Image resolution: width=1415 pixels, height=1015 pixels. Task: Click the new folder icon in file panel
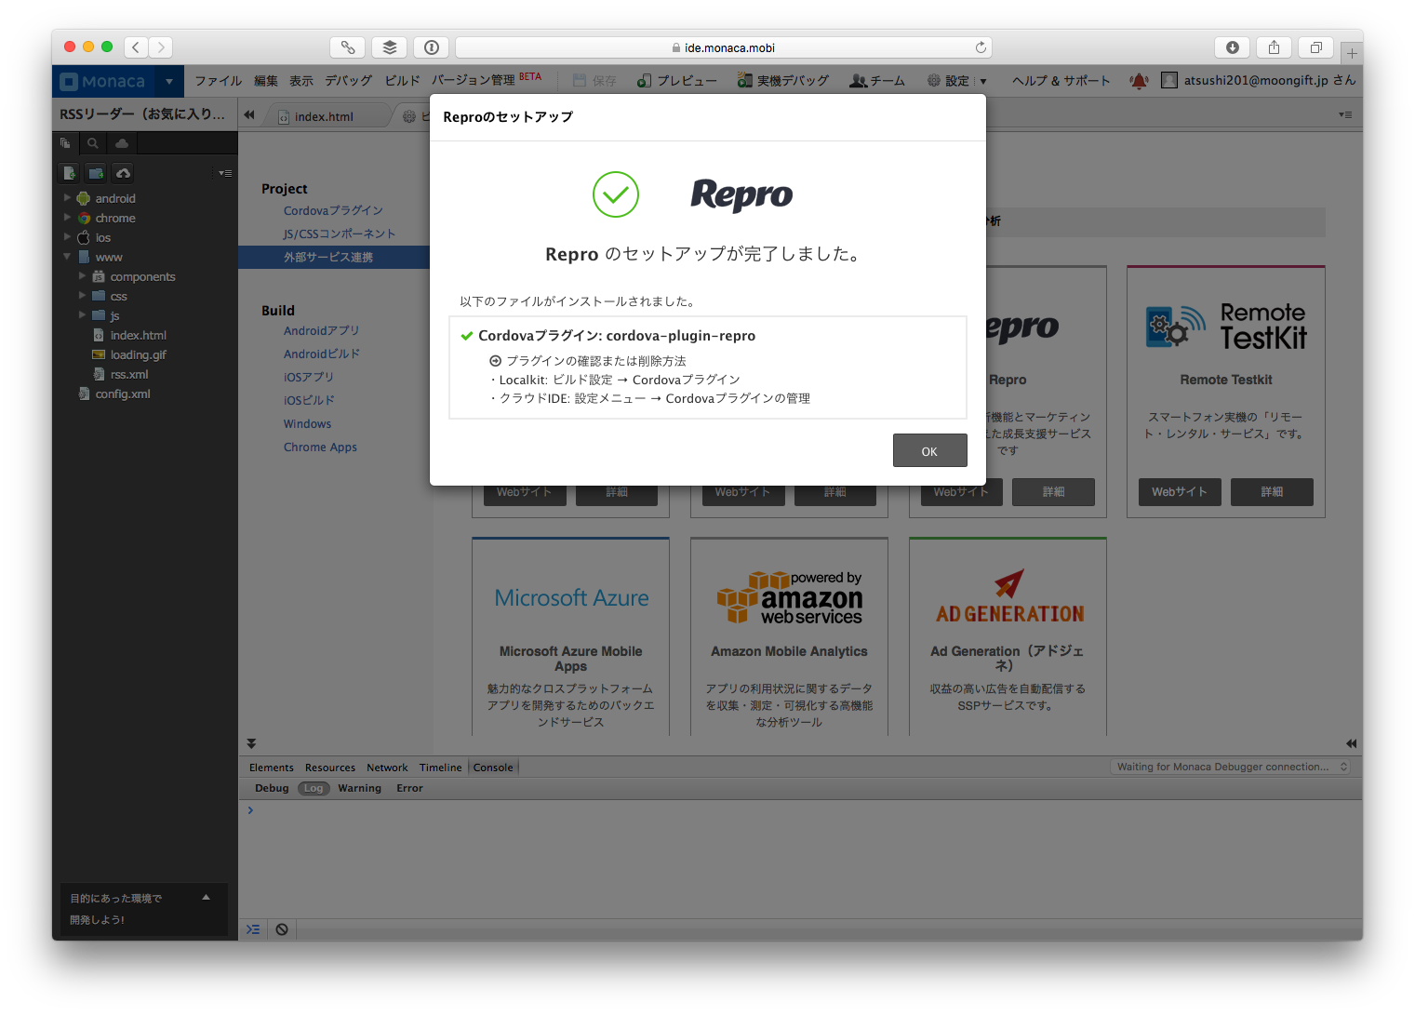coord(96,173)
